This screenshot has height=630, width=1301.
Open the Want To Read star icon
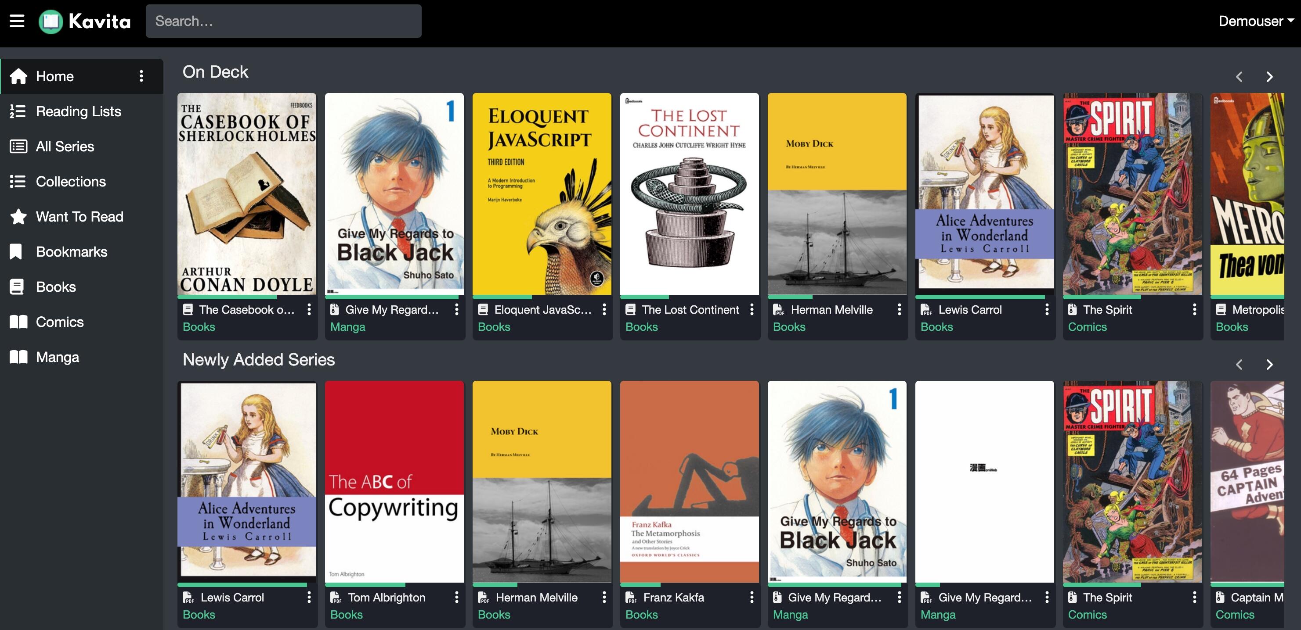[18, 216]
